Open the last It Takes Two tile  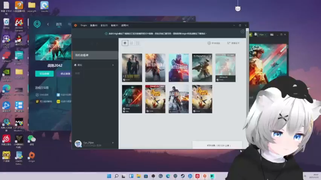[x=202, y=99]
